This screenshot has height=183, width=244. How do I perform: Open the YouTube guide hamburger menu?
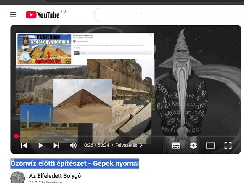[x=13, y=15]
